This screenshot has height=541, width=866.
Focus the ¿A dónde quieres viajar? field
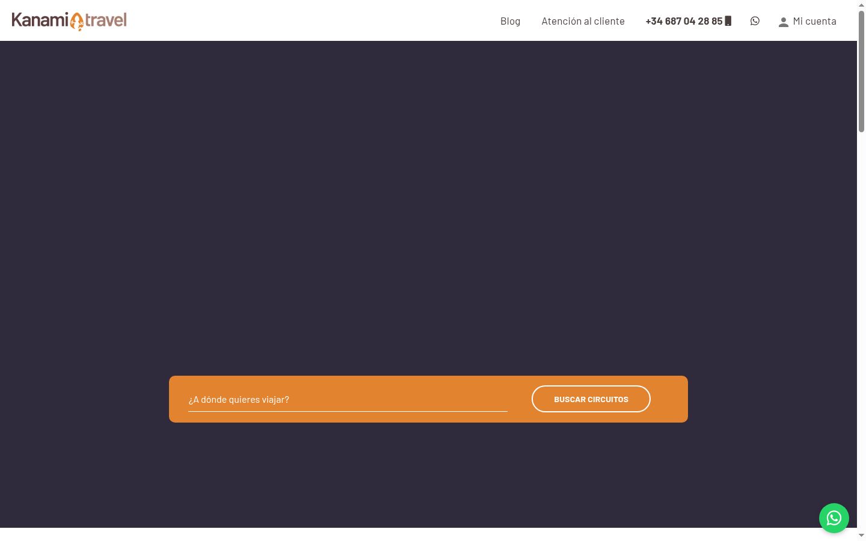pos(348,399)
